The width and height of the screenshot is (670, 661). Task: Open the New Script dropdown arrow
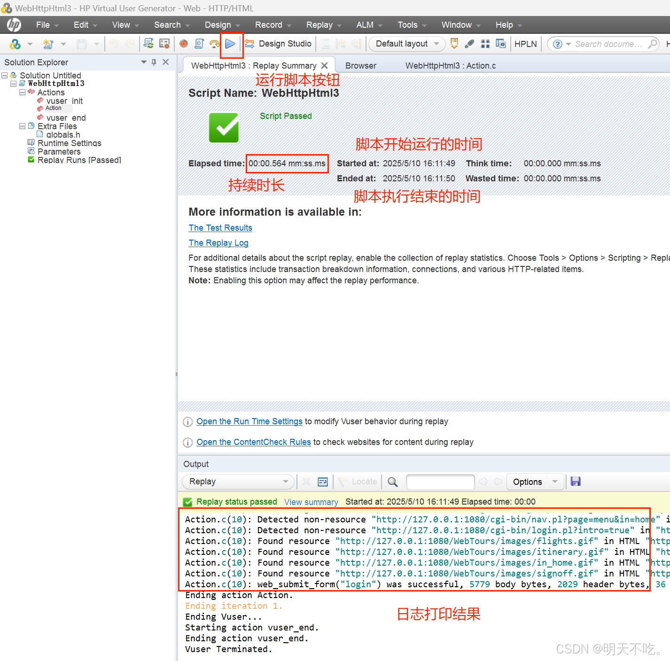pos(63,44)
